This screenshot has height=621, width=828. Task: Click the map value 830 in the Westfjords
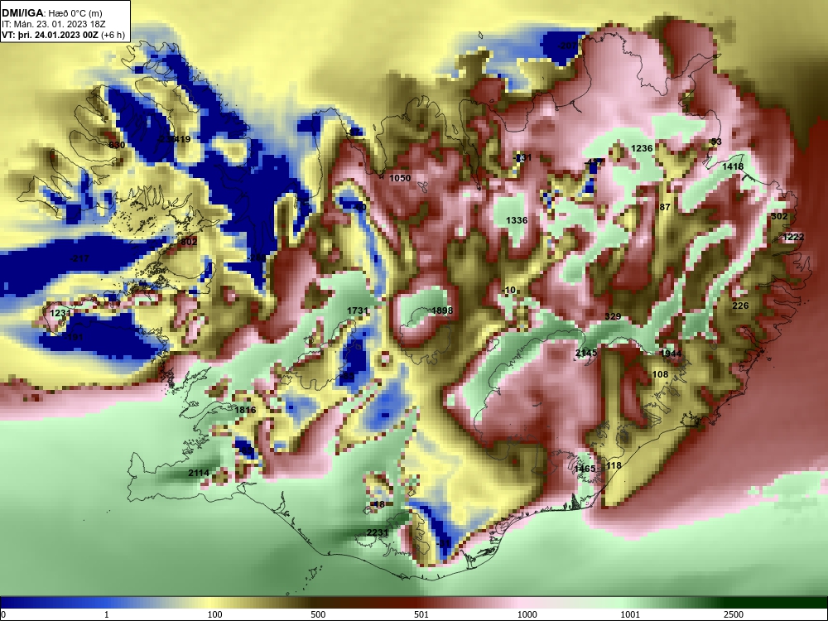(117, 145)
